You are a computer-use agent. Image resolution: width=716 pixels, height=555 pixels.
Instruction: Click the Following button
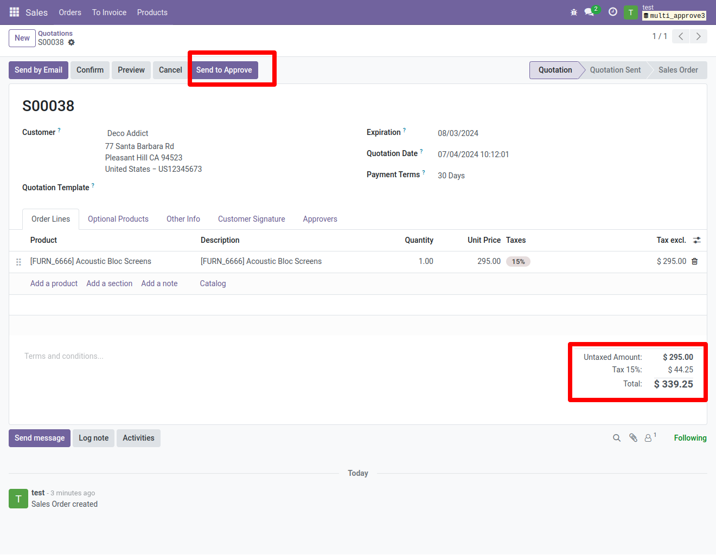690,438
